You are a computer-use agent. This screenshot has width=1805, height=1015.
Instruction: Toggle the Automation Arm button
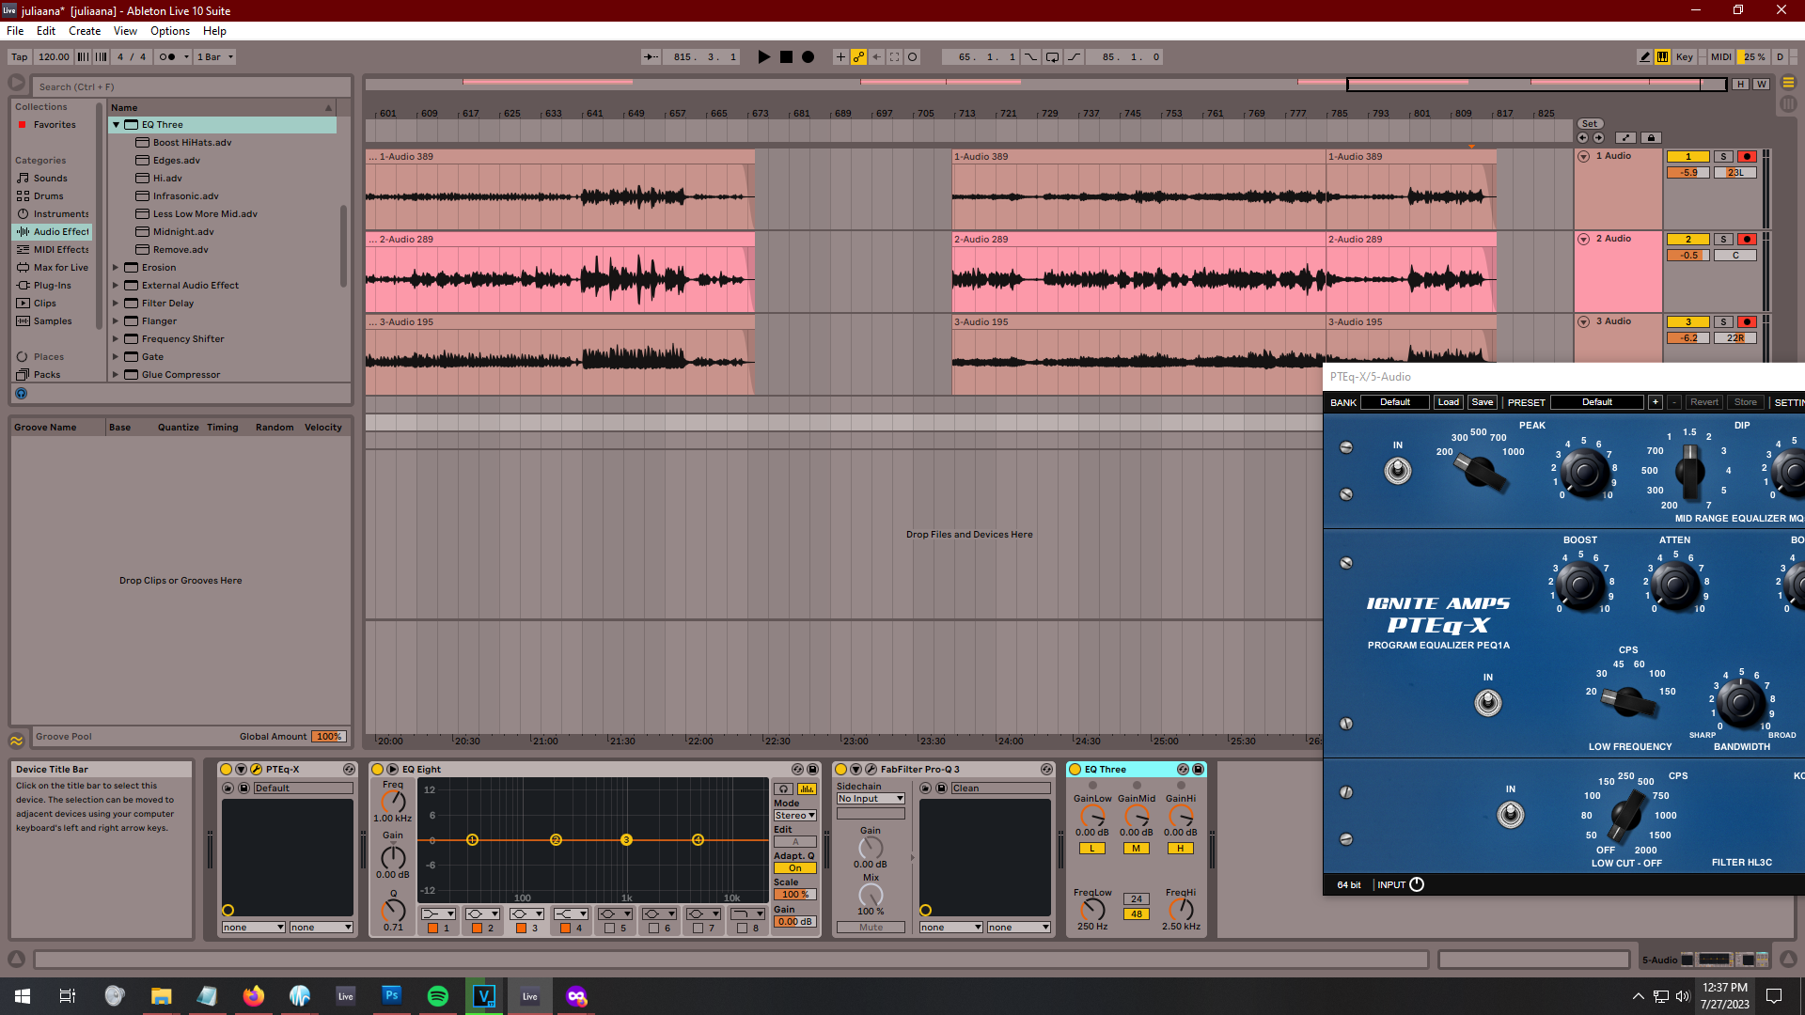(x=858, y=57)
